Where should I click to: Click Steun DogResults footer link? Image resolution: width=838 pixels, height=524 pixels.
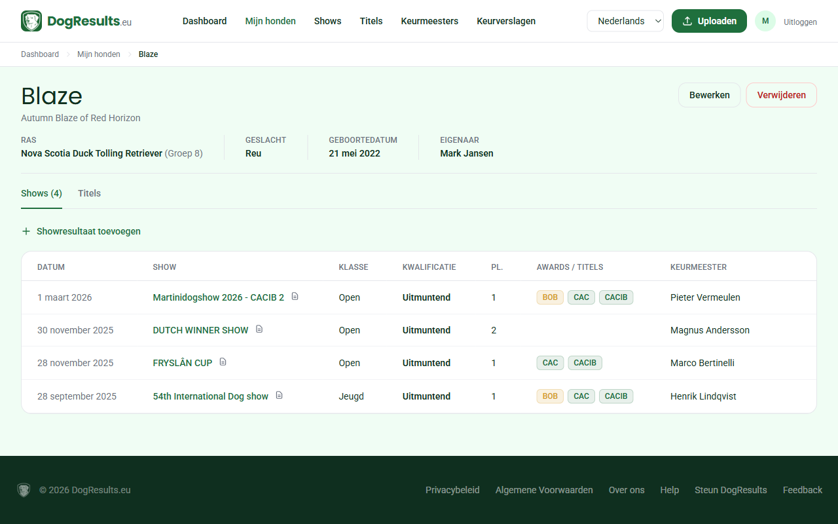[731, 490]
